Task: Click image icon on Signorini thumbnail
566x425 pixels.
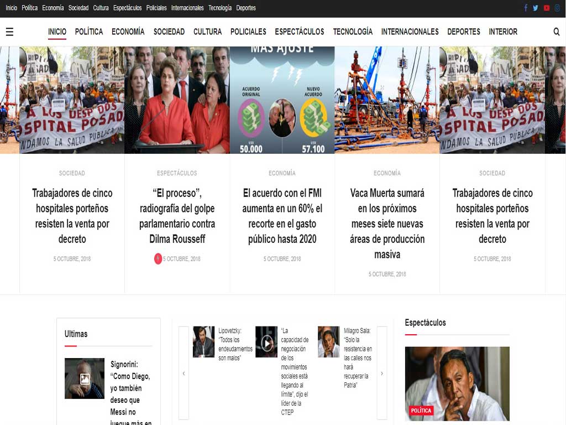Action: pyautogui.click(x=85, y=379)
